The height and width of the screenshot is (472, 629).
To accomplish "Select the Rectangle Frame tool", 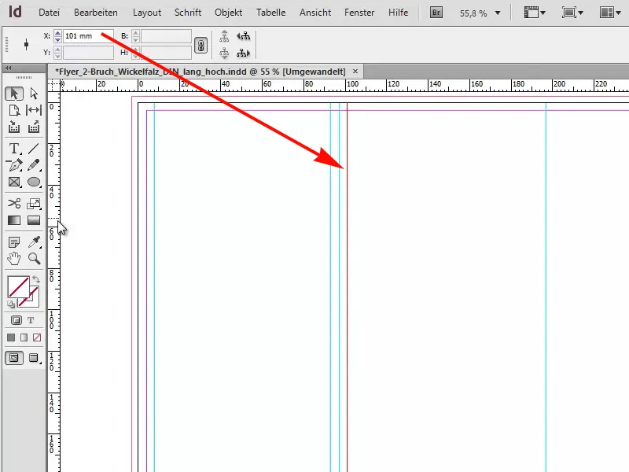I will [x=14, y=183].
